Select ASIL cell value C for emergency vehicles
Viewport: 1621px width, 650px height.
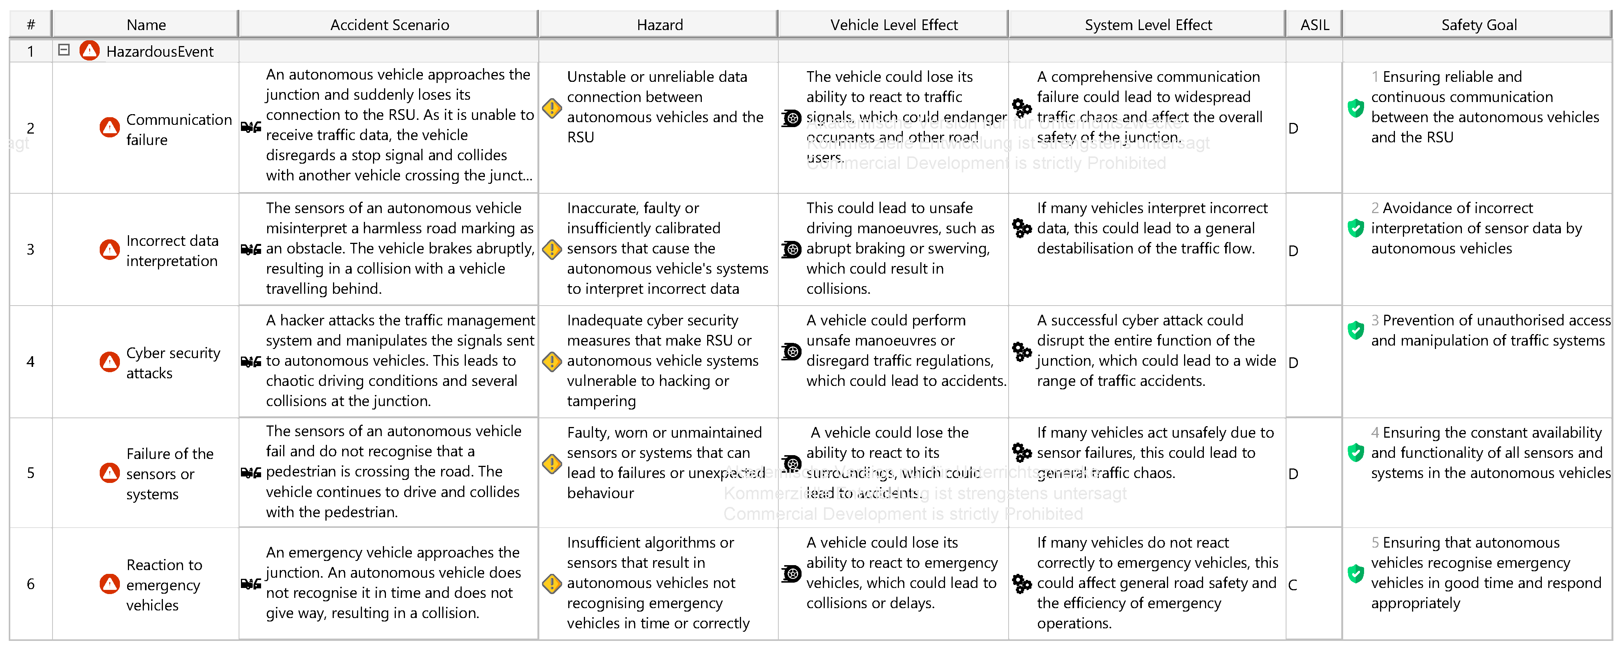pyautogui.click(x=1293, y=585)
